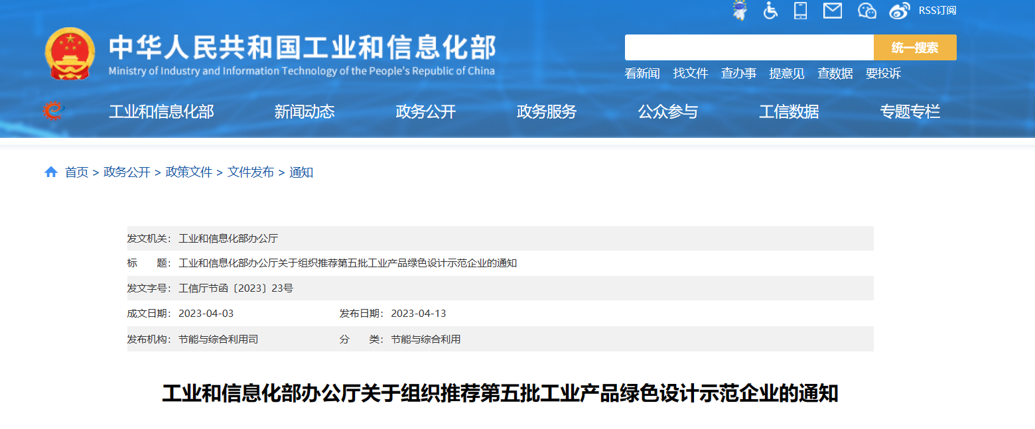Open the envelope mail icon
Image resolution: width=1035 pixels, height=429 pixels.
pyautogui.click(x=832, y=10)
